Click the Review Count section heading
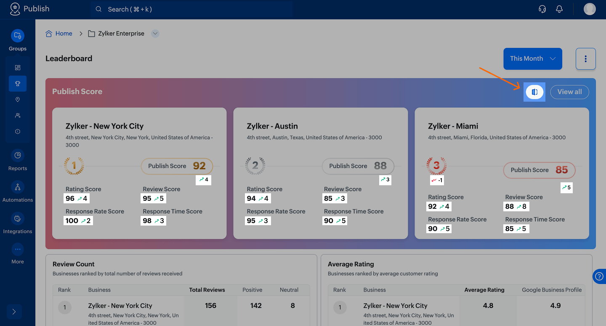Image resolution: width=606 pixels, height=326 pixels. 74,264
